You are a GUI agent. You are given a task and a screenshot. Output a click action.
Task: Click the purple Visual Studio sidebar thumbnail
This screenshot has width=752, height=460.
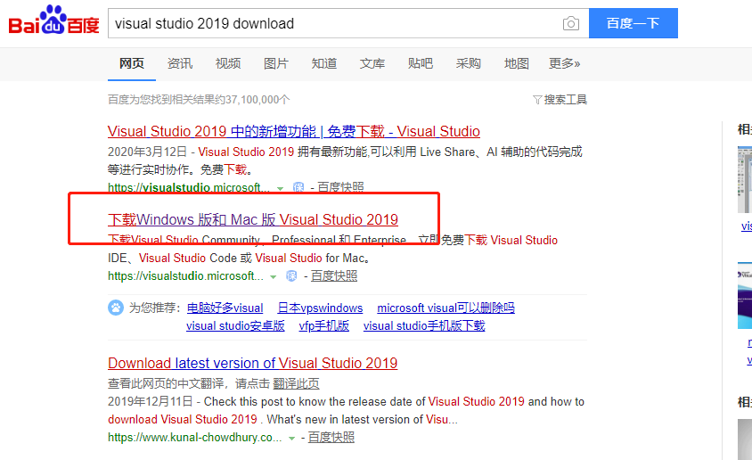click(745, 295)
